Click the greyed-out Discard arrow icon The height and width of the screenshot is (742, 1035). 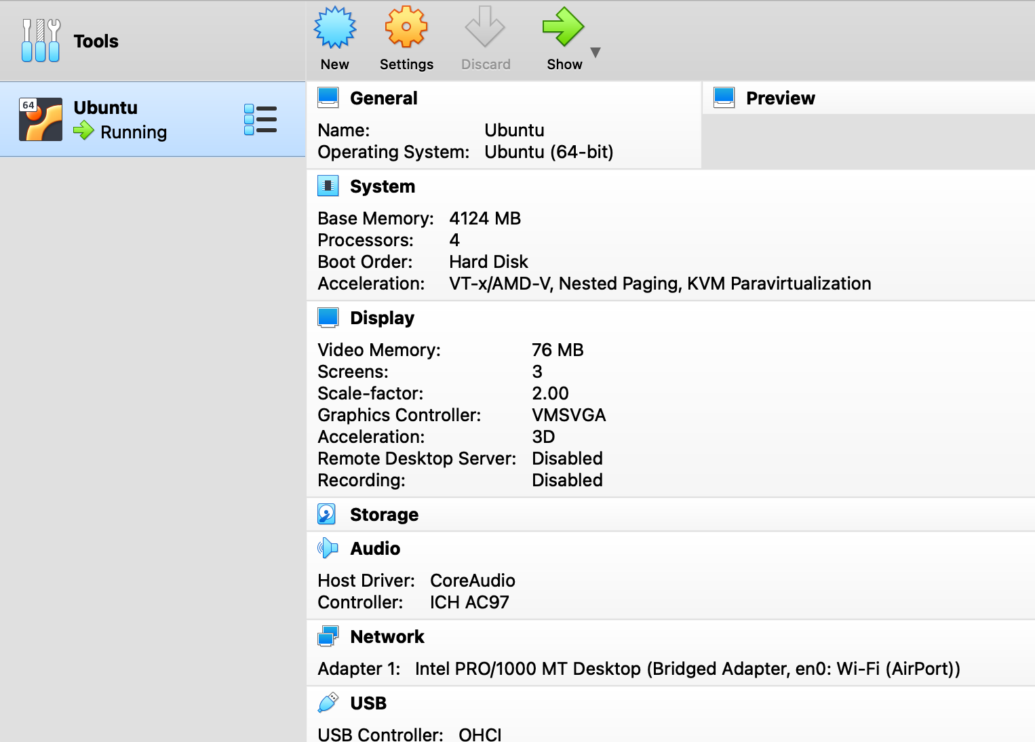click(485, 27)
